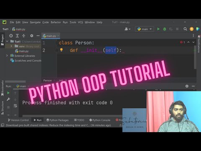Expand the External Libraries node
The height and width of the screenshot is (151, 201).
pos(7,56)
